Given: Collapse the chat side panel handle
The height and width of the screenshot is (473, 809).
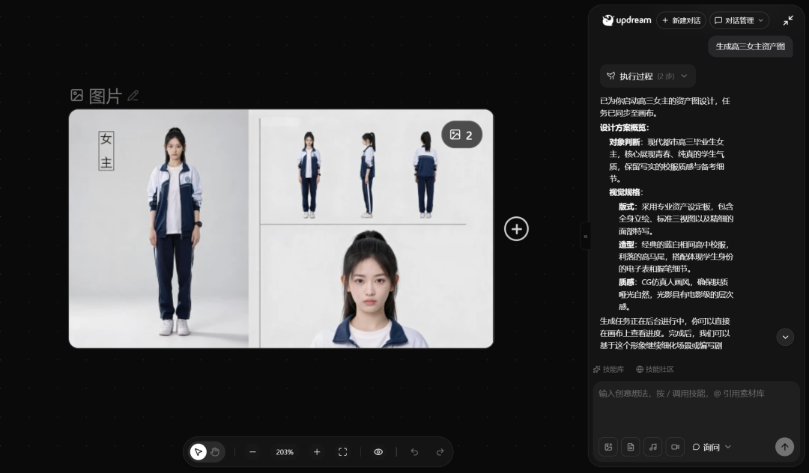Looking at the screenshot, I should click(x=585, y=236).
